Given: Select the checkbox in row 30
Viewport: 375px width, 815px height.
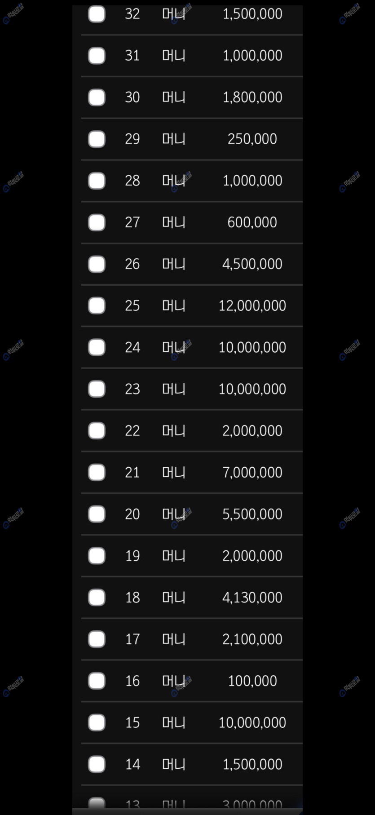Looking at the screenshot, I should [97, 97].
